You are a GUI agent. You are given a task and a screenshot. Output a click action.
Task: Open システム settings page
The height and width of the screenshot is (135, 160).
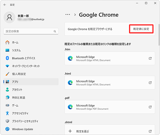(31, 50)
